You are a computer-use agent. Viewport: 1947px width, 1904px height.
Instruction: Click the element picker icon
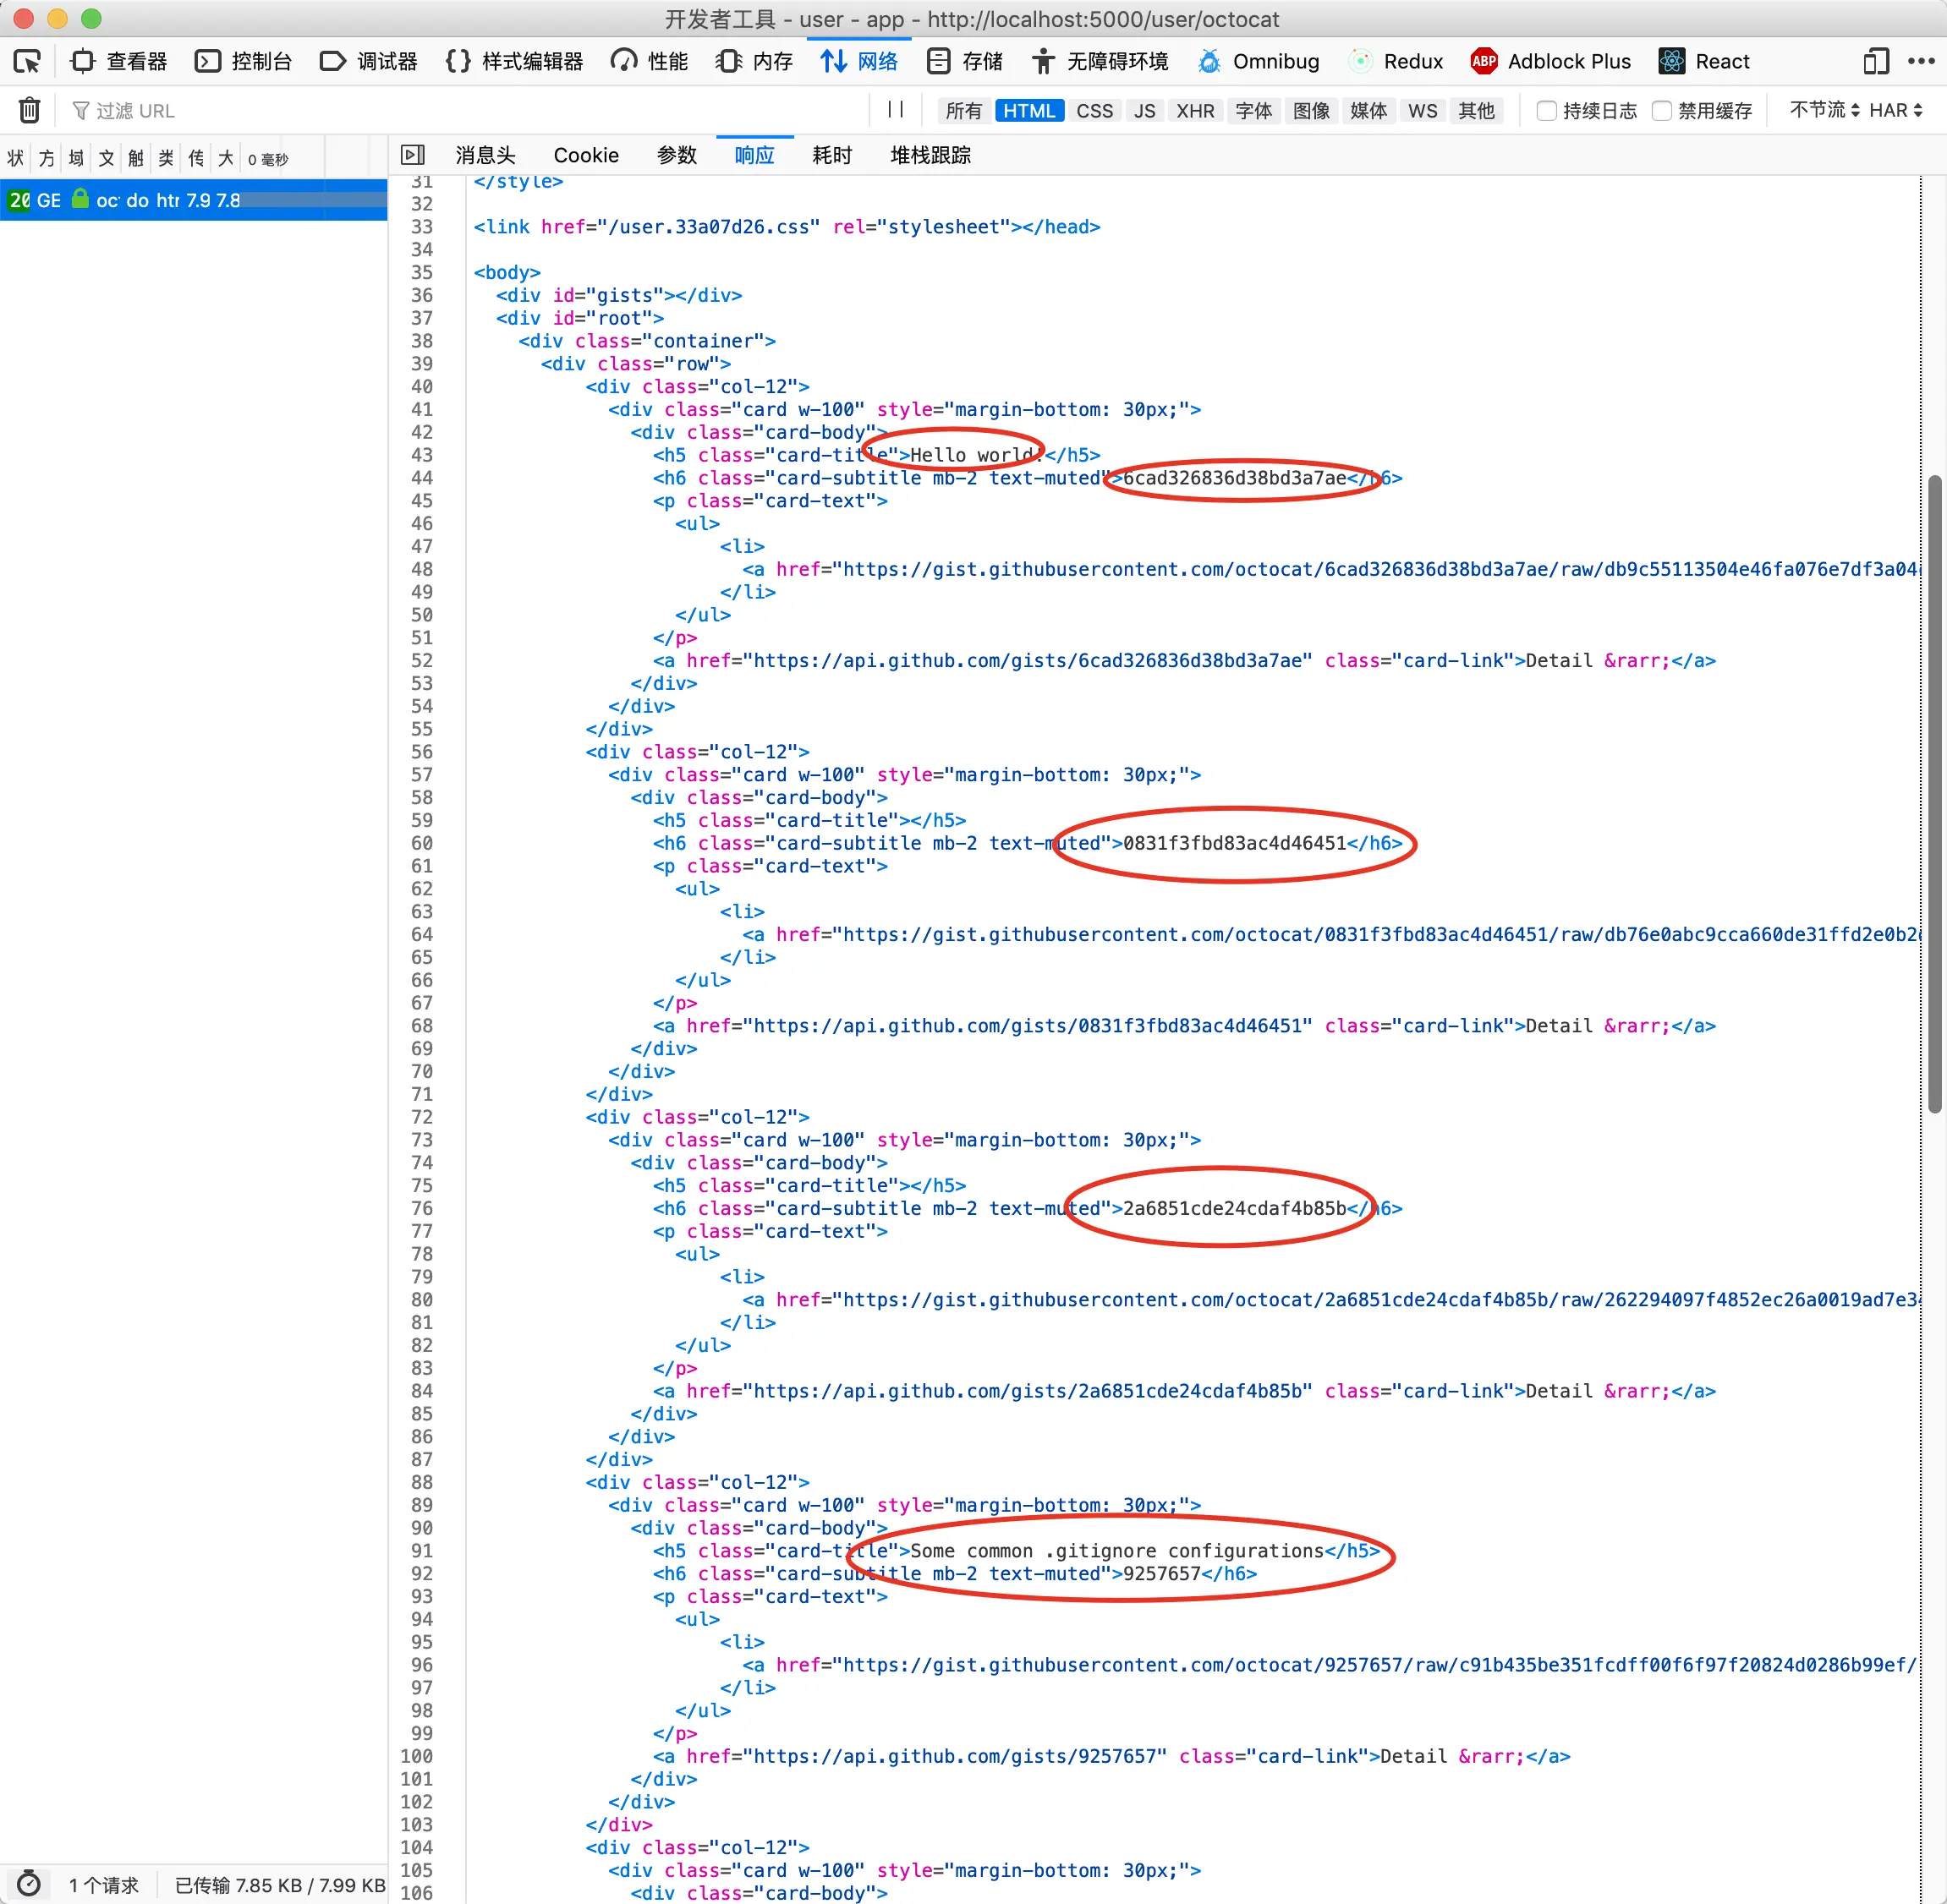click(27, 62)
